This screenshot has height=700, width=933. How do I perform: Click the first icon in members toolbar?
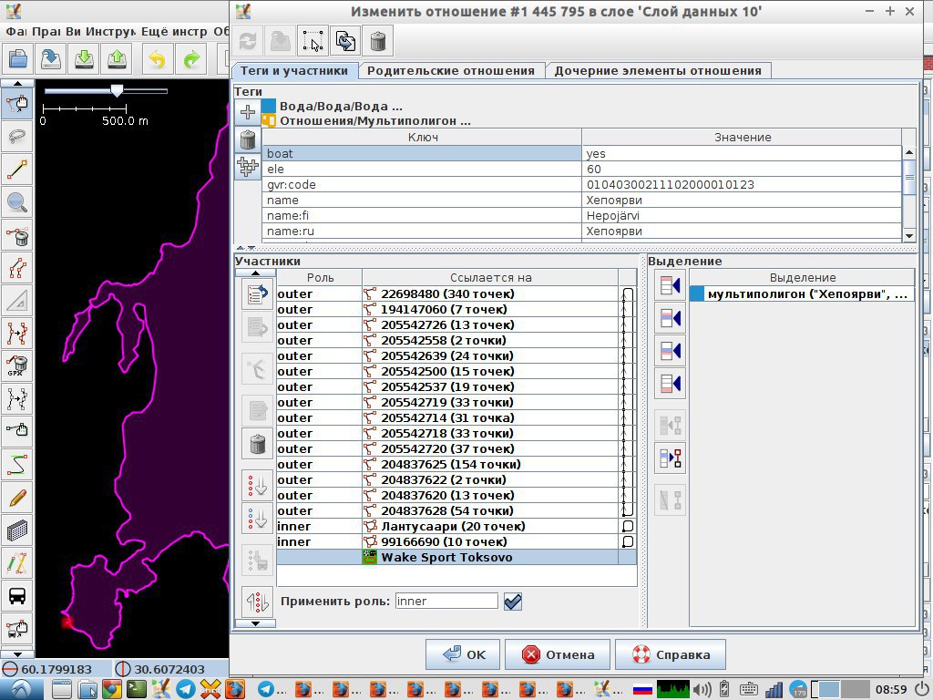[x=258, y=294]
